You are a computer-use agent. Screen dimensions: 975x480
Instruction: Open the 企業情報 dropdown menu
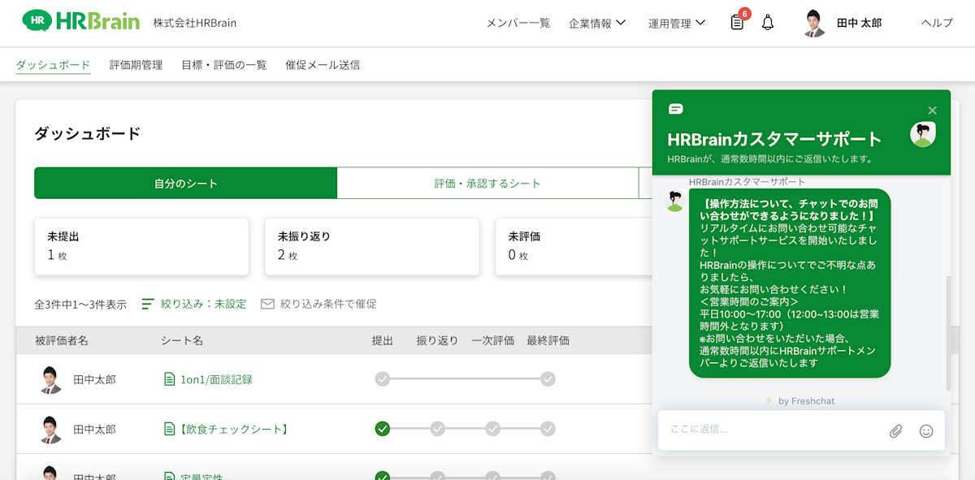tap(597, 23)
